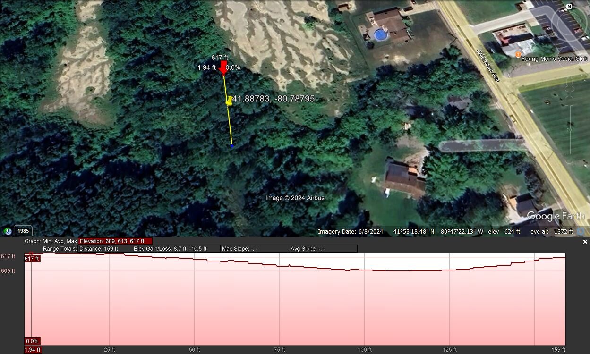The width and height of the screenshot is (590, 354).
Task: Click the Young Men's Social Club place icon
Action: [518, 56]
